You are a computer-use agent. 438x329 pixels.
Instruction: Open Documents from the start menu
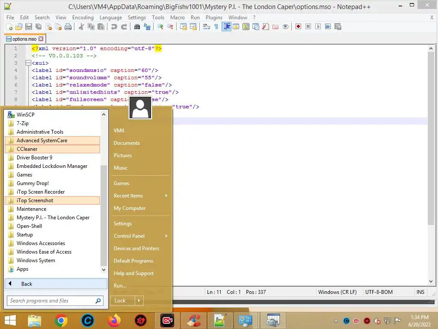(x=127, y=143)
